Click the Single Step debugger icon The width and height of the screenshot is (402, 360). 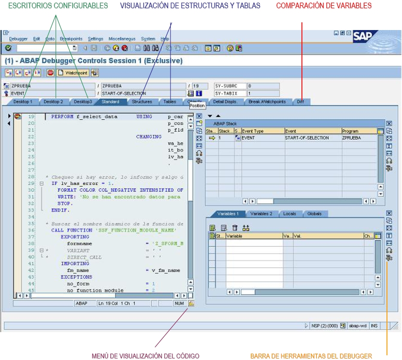click(9, 73)
